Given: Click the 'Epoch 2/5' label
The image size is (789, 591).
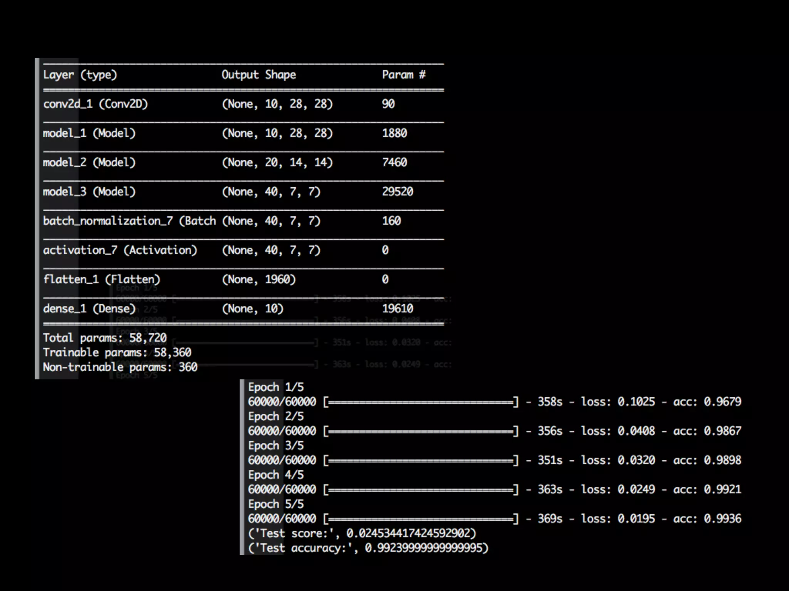Looking at the screenshot, I should point(275,416).
